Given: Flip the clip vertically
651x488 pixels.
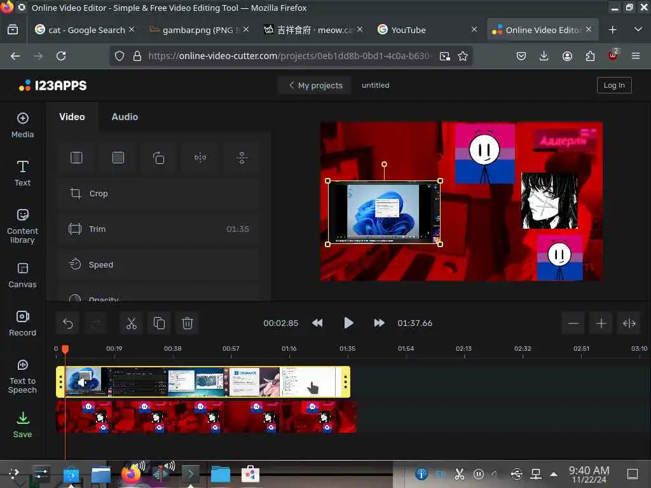Looking at the screenshot, I should click(x=242, y=158).
